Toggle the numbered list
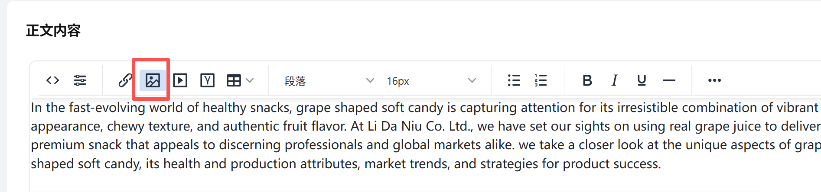821x192 pixels. pos(541,80)
